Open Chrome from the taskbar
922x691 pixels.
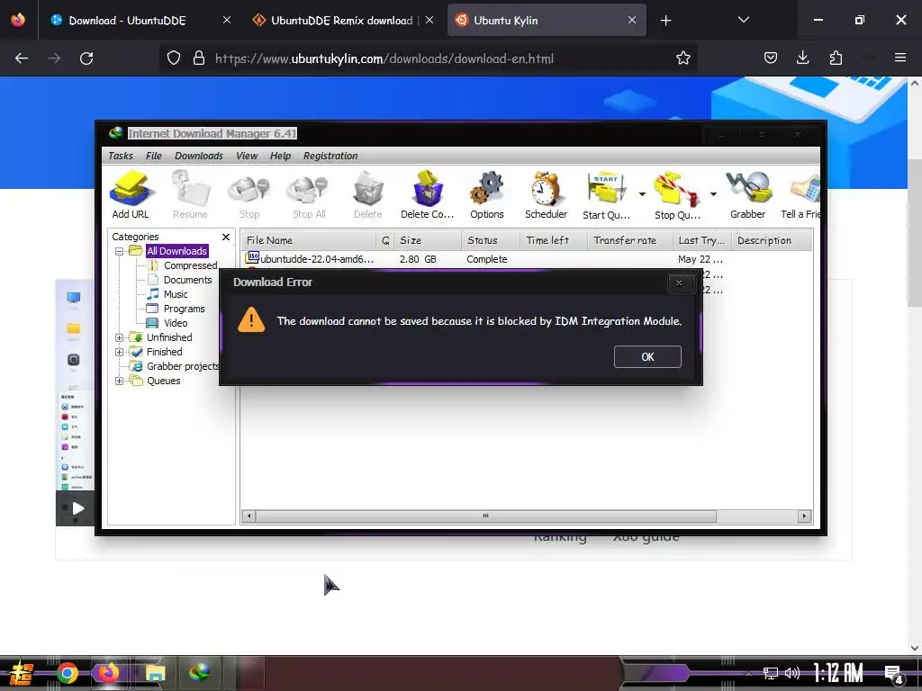coord(67,673)
